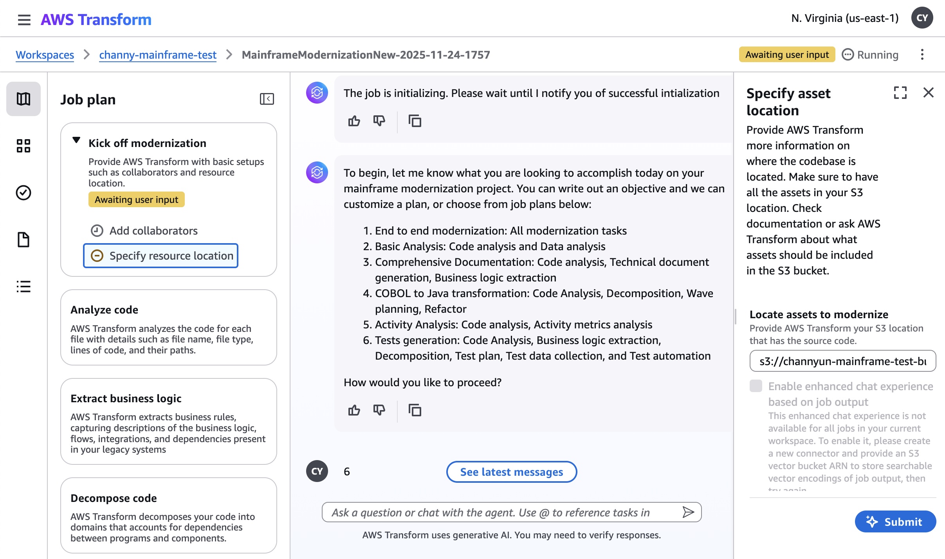Thumbs up the job initializing message

(x=354, y=121)
